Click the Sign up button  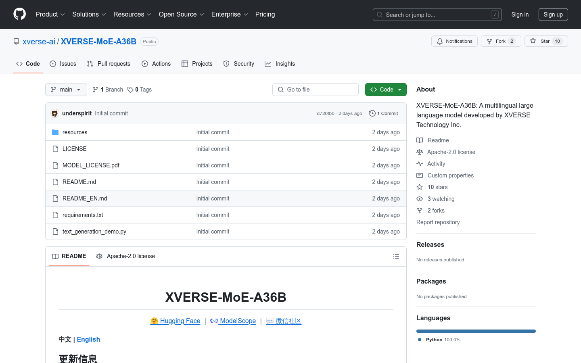coord(553,15)
